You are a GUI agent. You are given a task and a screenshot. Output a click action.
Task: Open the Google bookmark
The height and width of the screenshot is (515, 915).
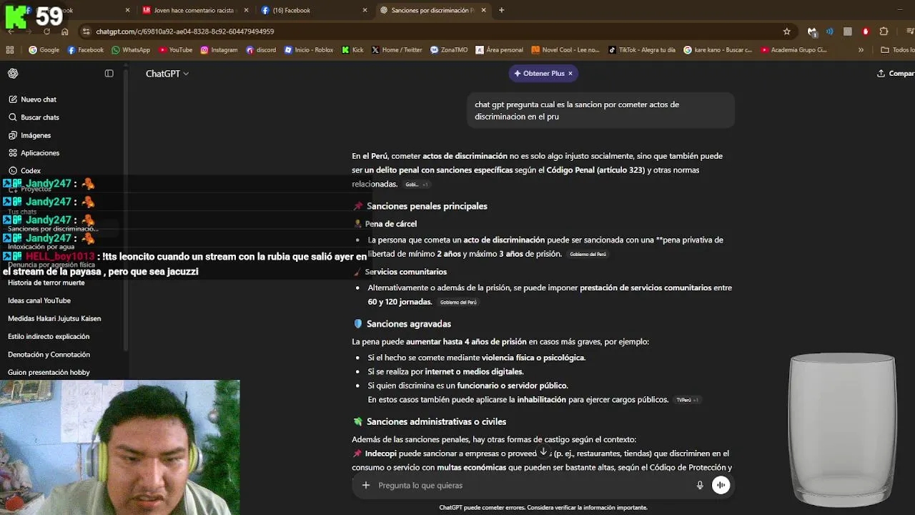click(x=44, y=50)
